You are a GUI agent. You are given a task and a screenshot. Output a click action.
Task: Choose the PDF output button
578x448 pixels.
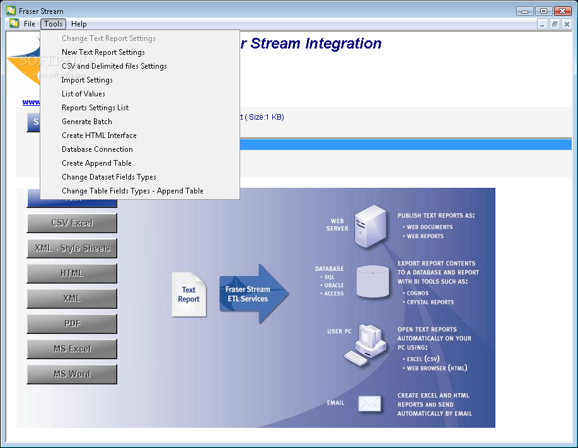tap(72, 323)
